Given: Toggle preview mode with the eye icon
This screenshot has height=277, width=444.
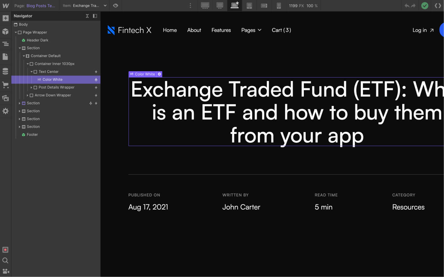Looking at the screenshot, I should pos(115,5).
